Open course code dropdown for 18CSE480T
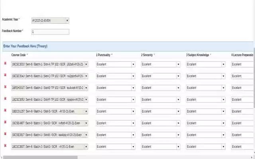The width and height of the screenshot is (255, 159). pos(49,123)
